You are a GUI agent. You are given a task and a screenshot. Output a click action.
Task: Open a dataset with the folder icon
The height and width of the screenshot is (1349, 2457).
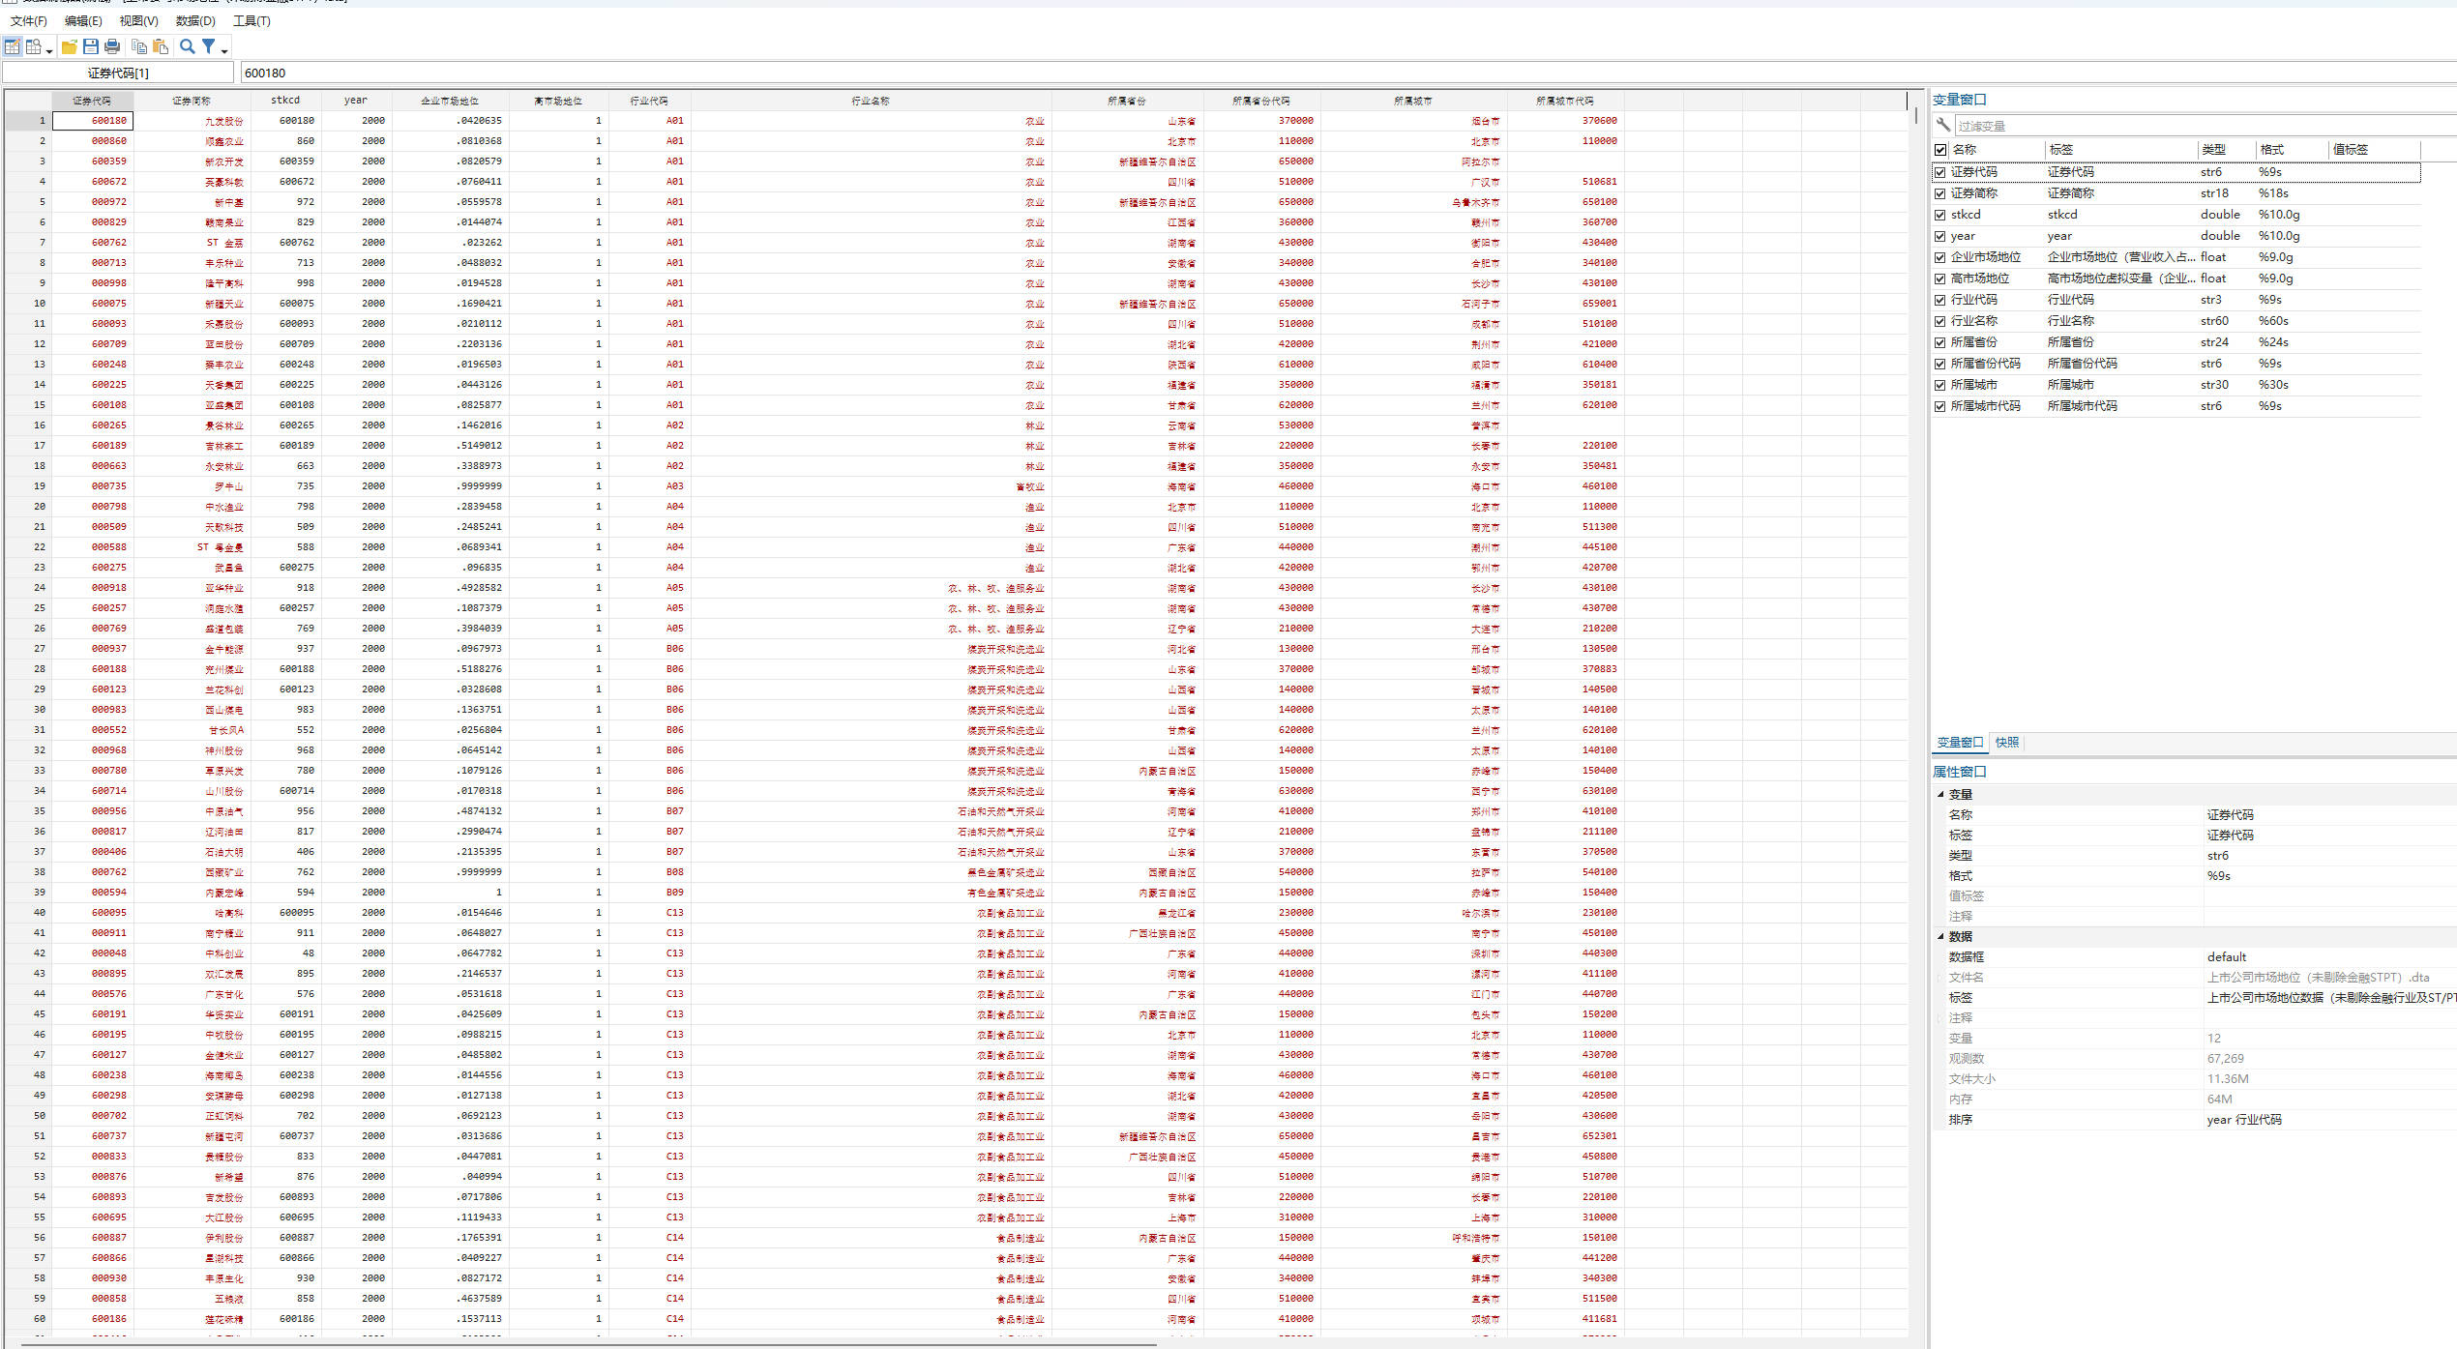(x=69, y=46)
